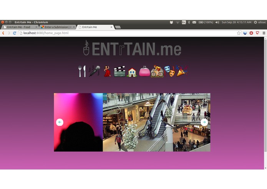The height and width of the screenshot is (189, 267).
Task: Open the En keyboard layout indicator
Action: [184, 22]
